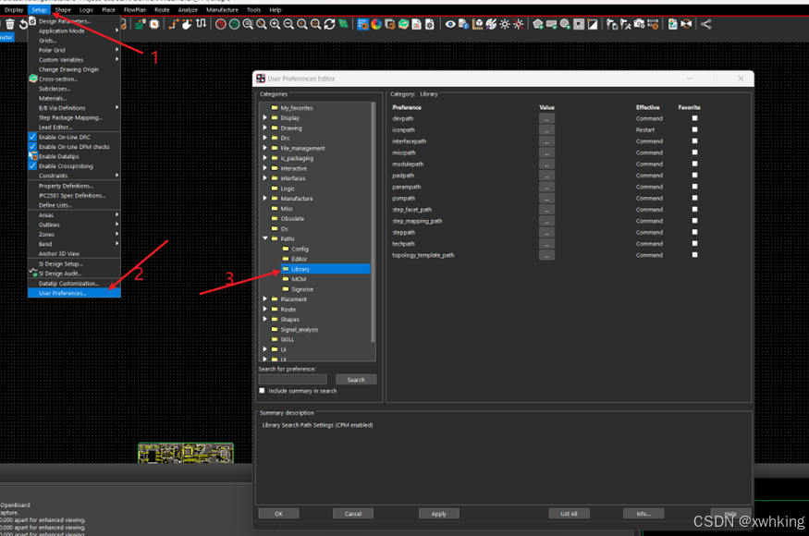Viewport: 809px width, 536px height.
Task: Click the Refresh circular arrows icon
Action: click(329, 24)
